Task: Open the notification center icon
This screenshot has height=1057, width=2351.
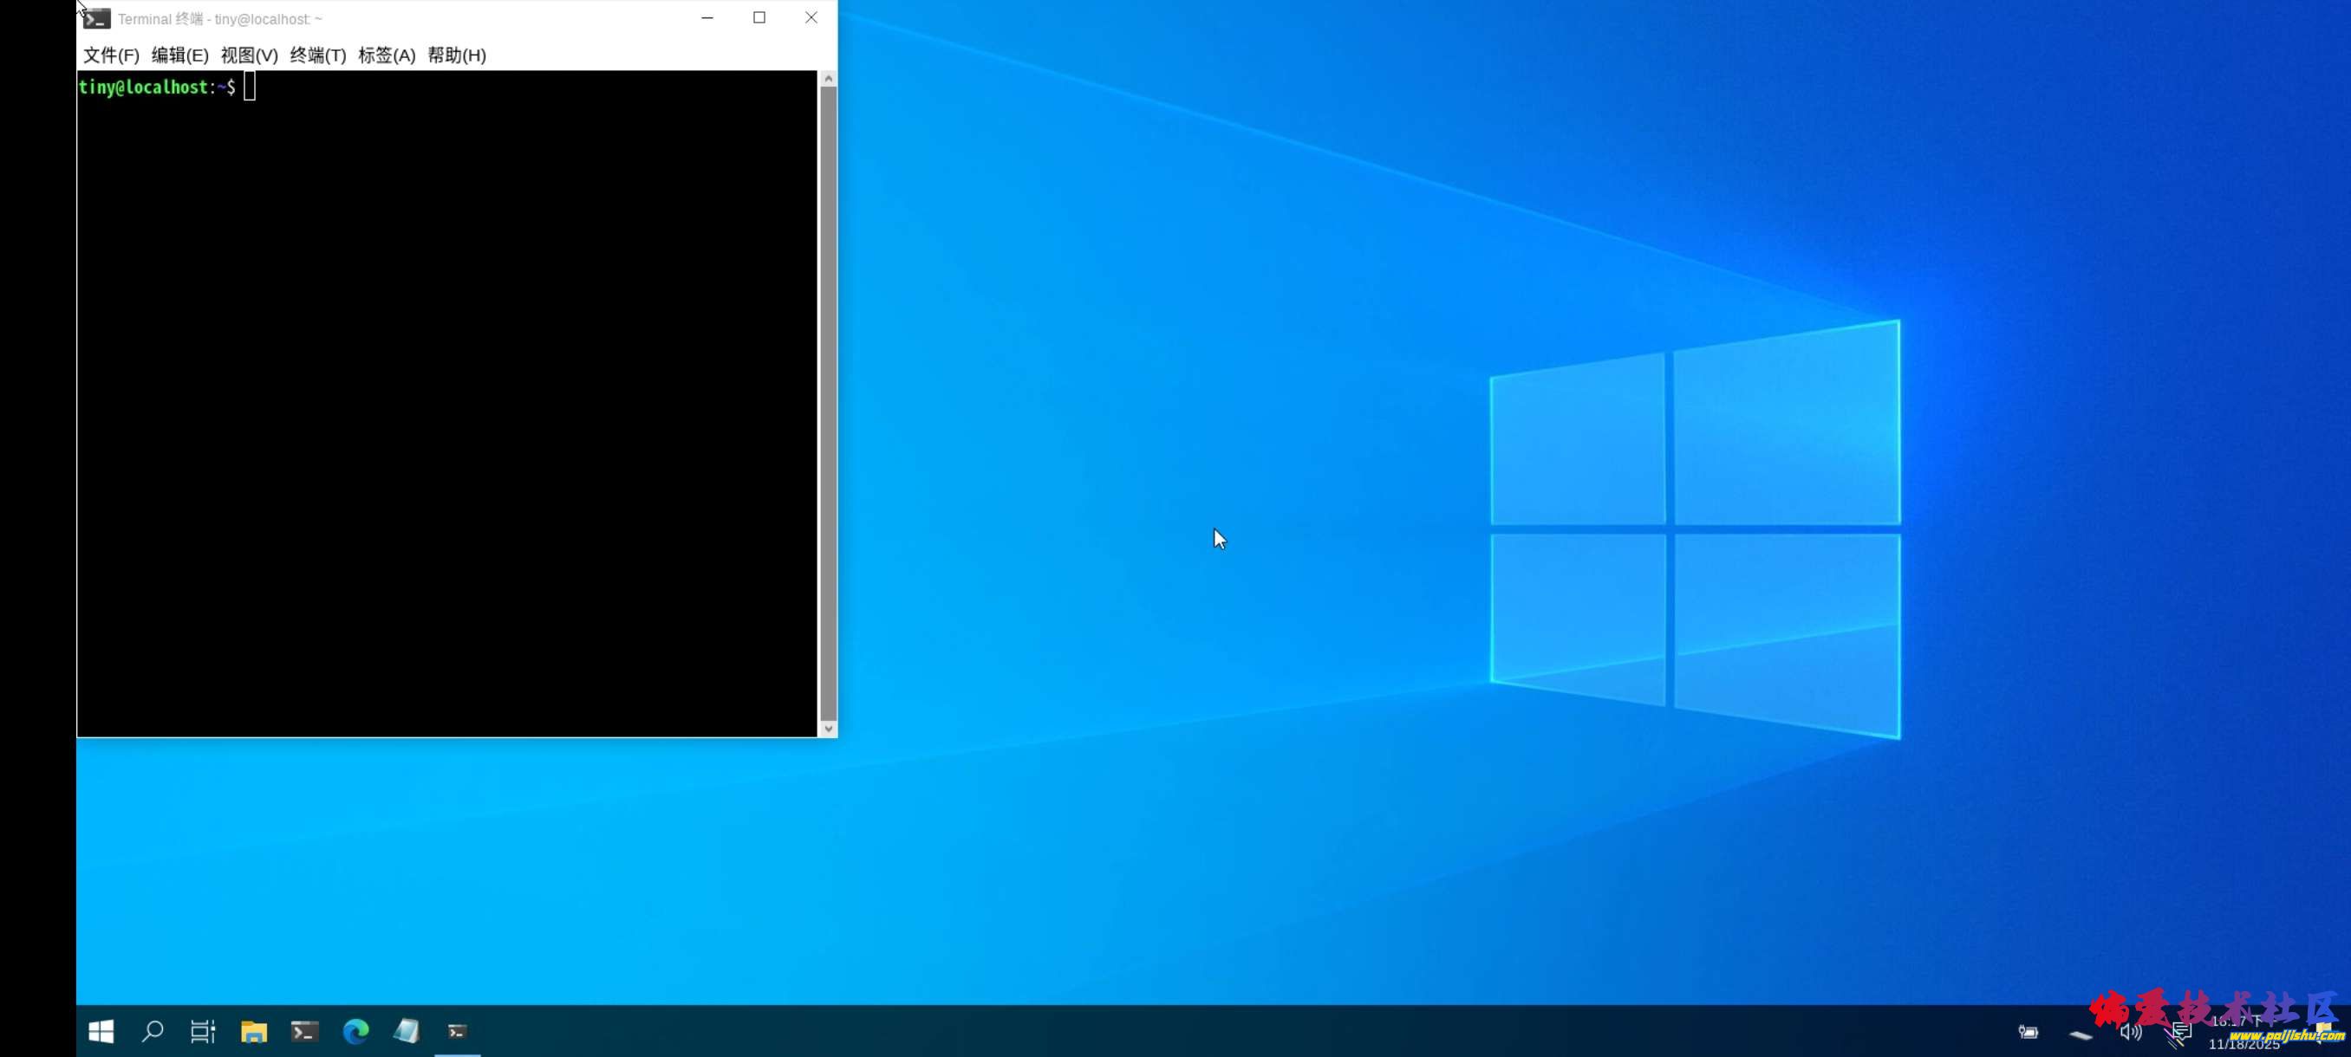Action: [2181, 1032]
